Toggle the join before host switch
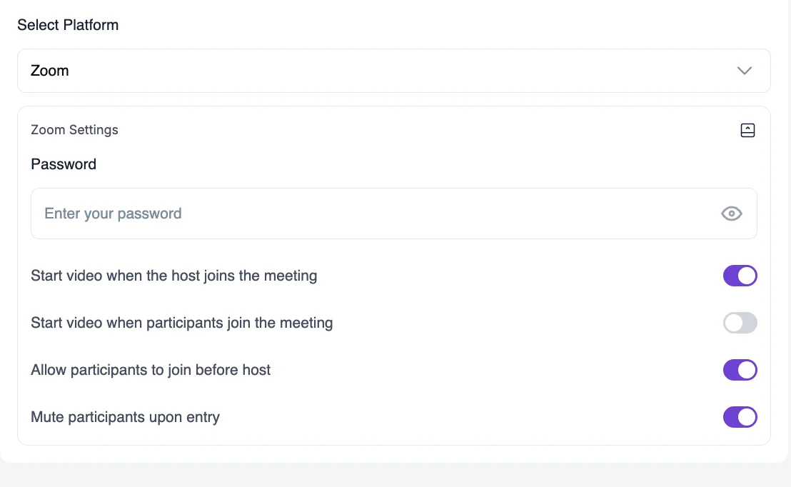Screen dimensions: 791x487 (x=740, y=370)
